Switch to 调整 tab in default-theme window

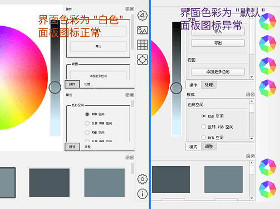pos(209,147)
